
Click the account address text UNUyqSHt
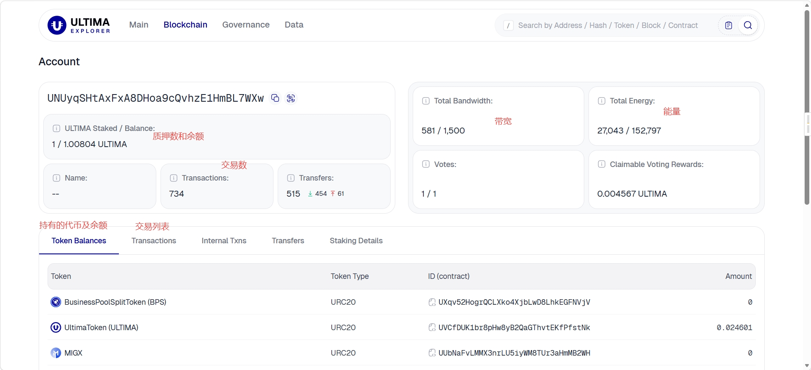(x=155, y=98)
